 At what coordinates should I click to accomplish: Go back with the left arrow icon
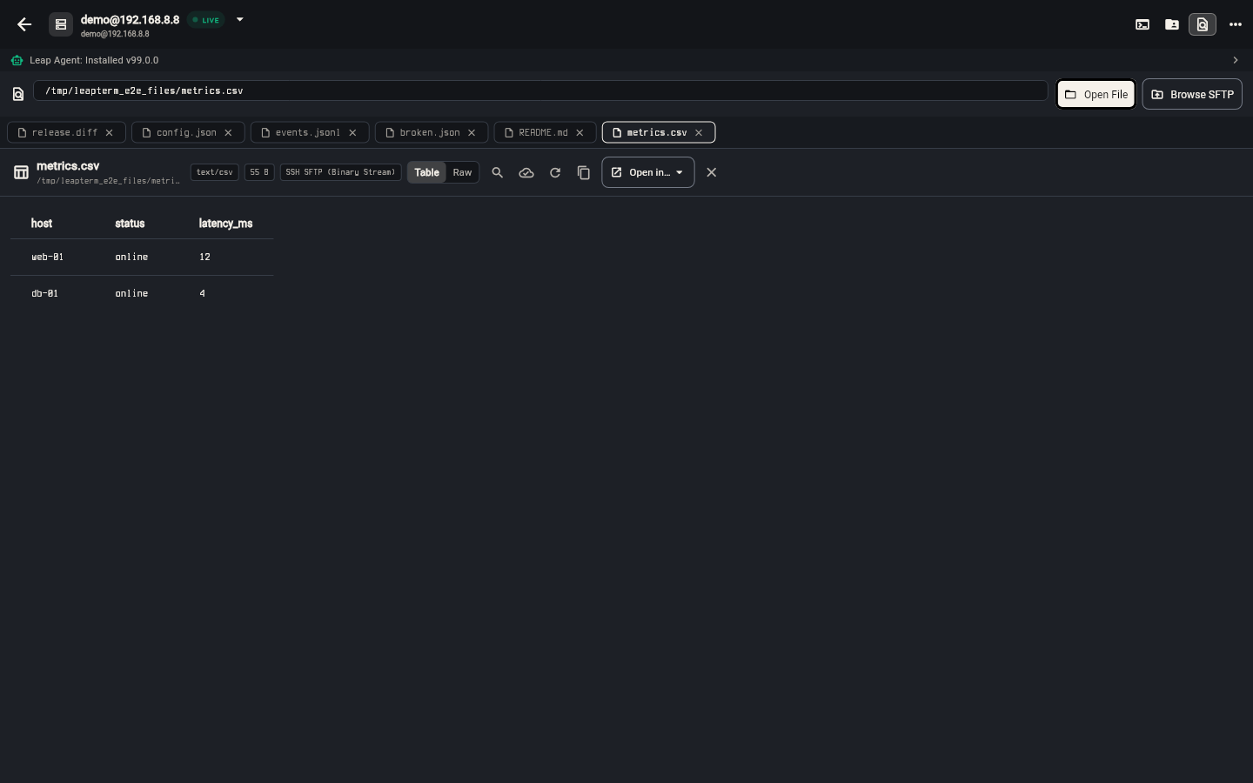point(24,24)
